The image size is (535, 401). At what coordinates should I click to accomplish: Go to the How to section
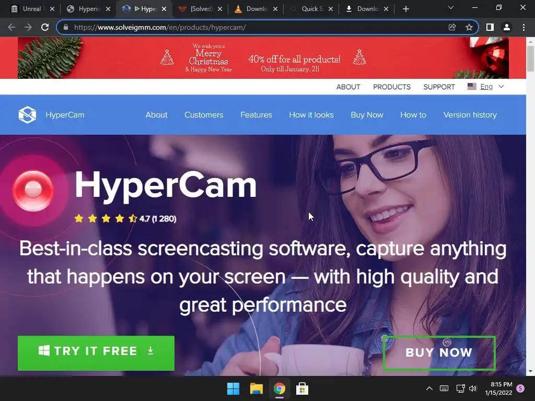pos(413,115)
